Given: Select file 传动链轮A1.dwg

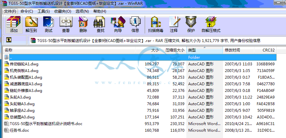Looking at the screenshot, I should pyautogui.click(x=24, y=64).
